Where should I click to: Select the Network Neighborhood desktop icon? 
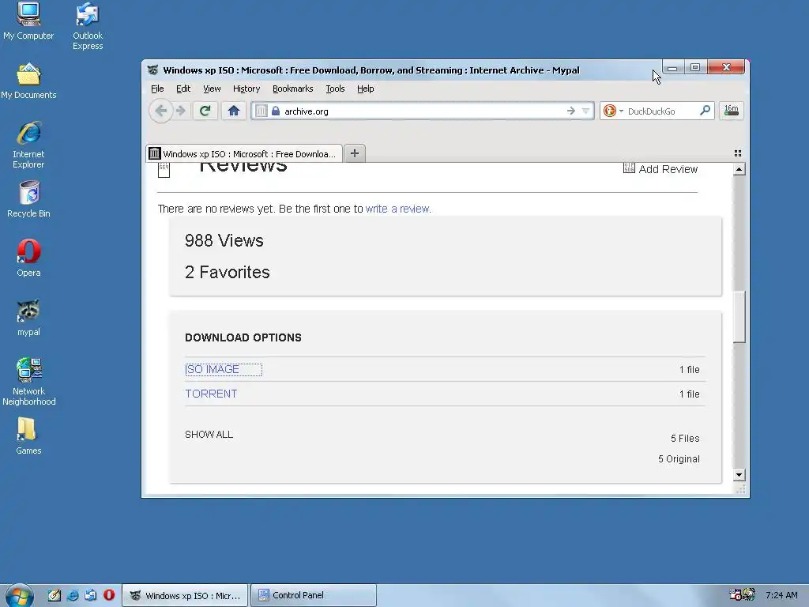[x=28, y=382]
